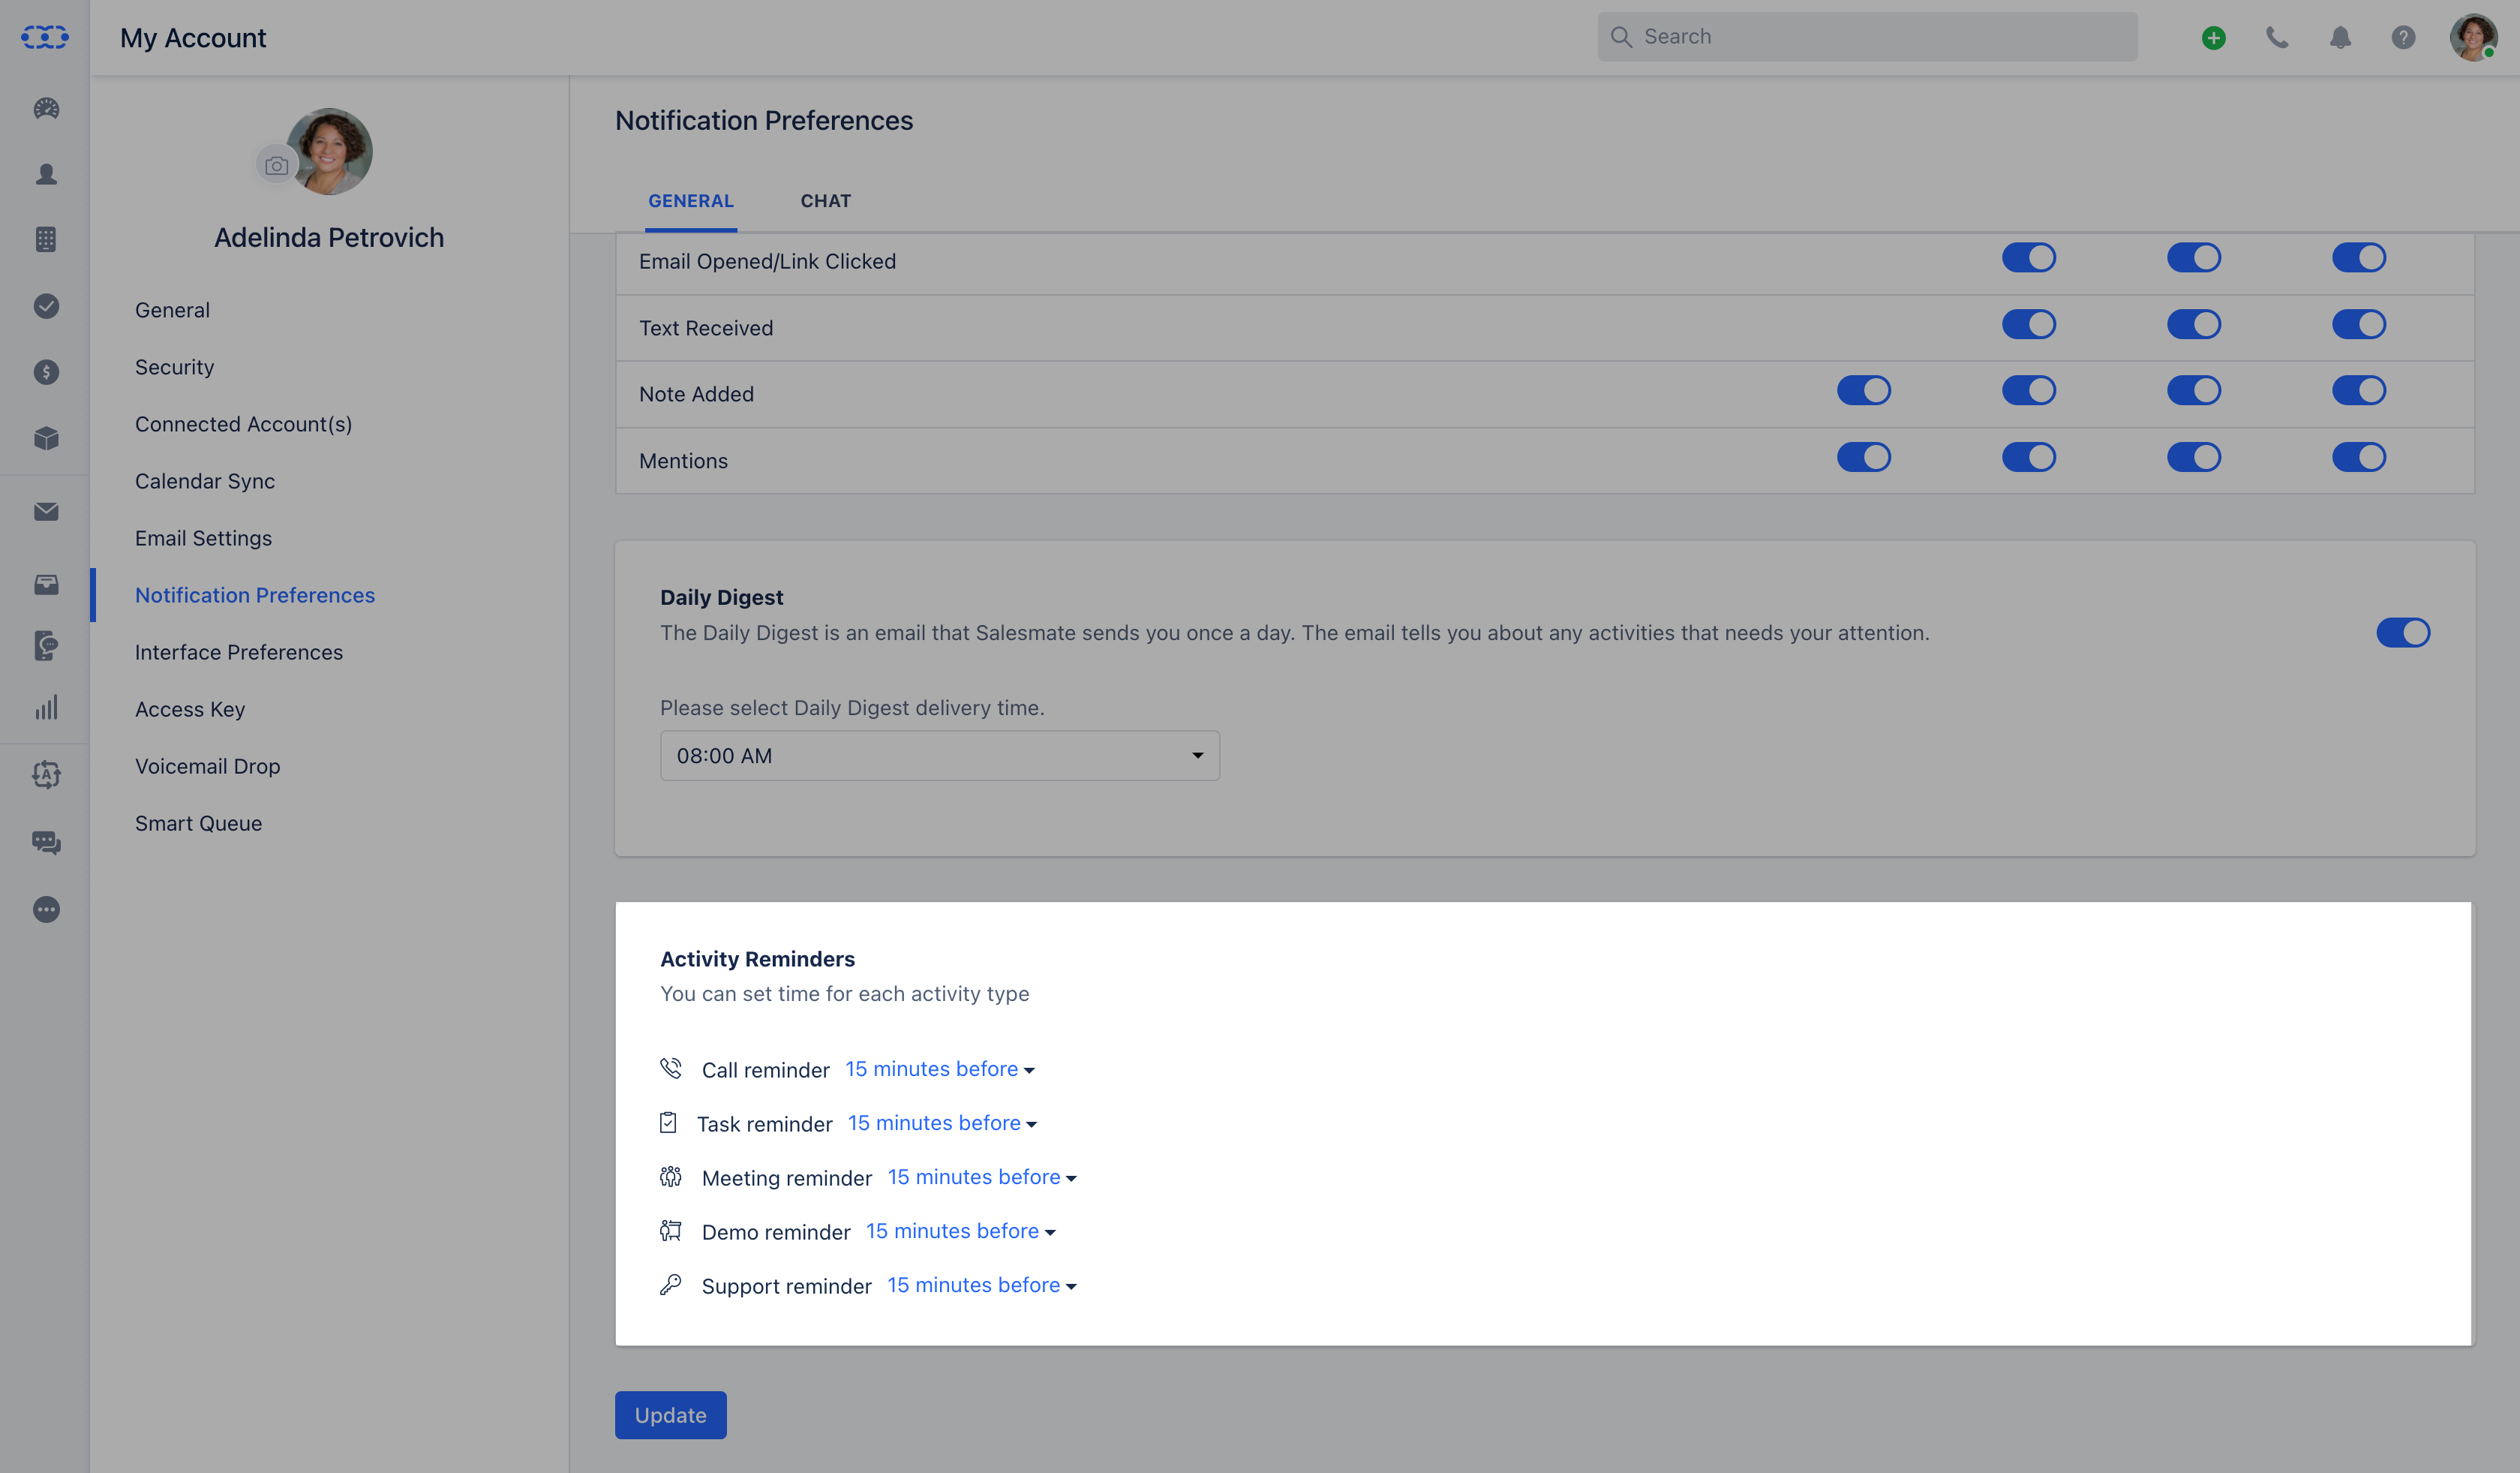
Task: Toggle the leftmost switch in Note Added row
Action: click(1863, 390)
